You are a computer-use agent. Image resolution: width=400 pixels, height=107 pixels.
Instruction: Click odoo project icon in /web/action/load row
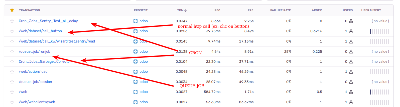(136, 72)
